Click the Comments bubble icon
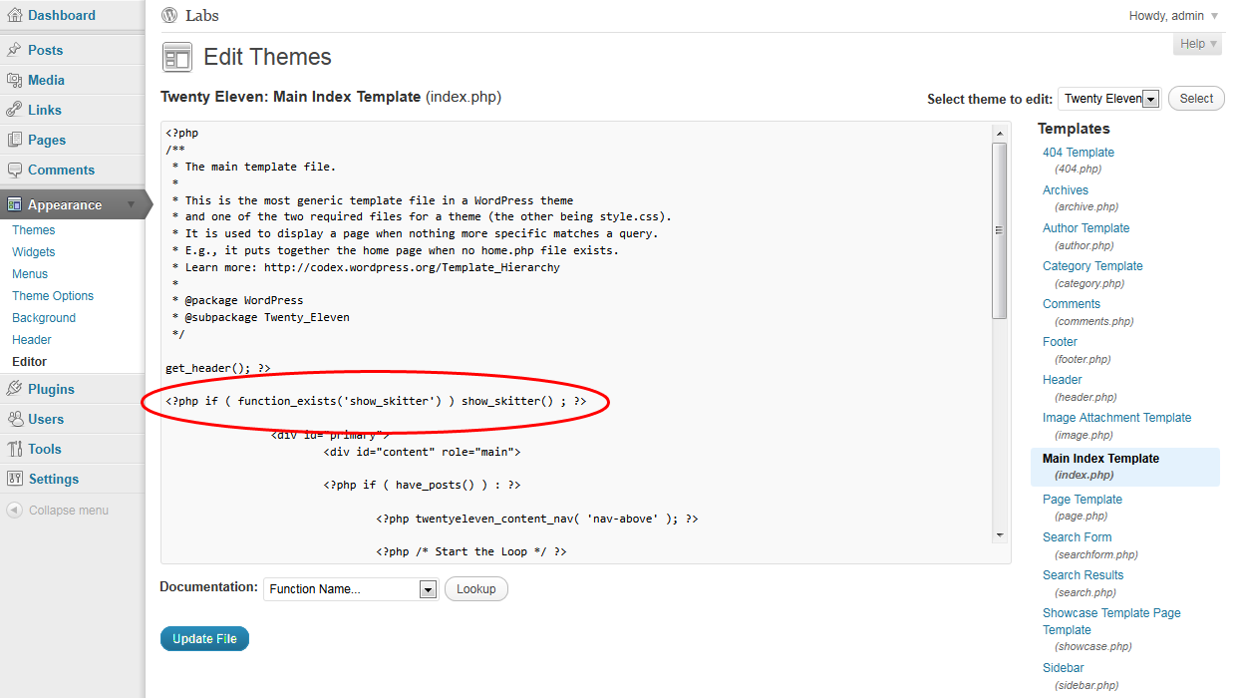 click(x=14, y=170)
